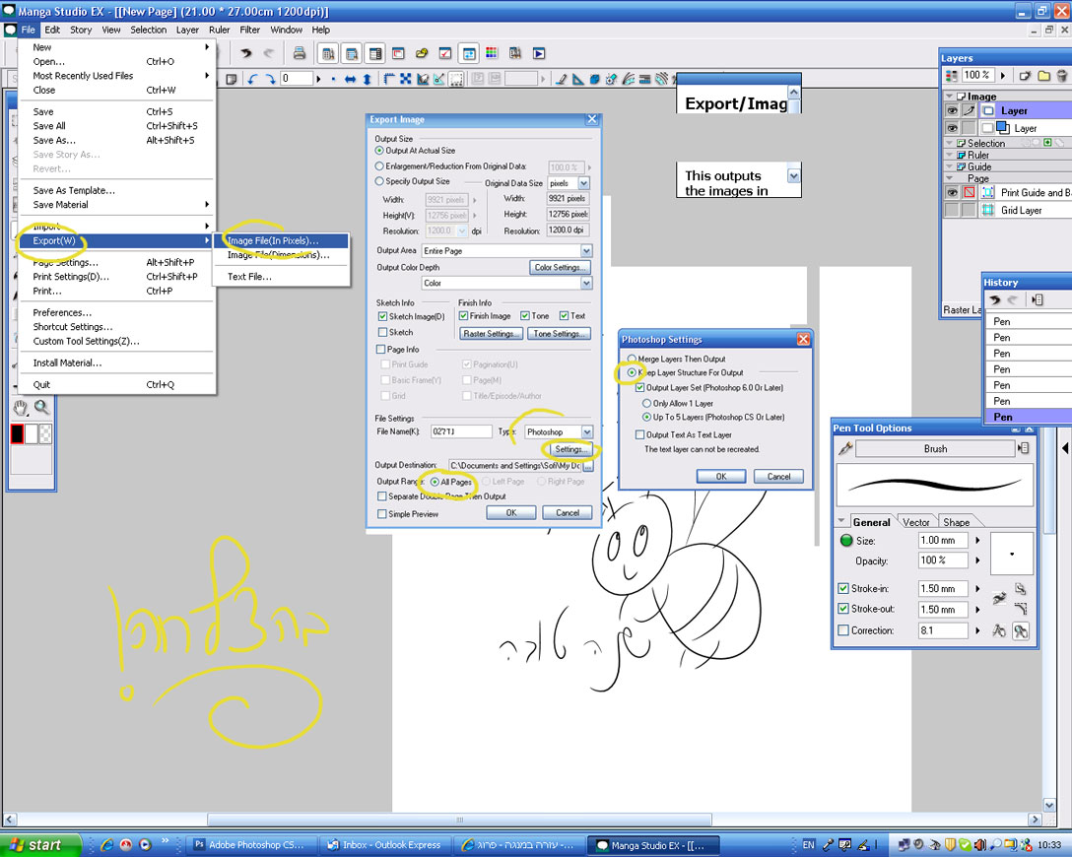Click the undo arrow in the History panel
The image size is (1072, 857).
(x=994, y=299)
